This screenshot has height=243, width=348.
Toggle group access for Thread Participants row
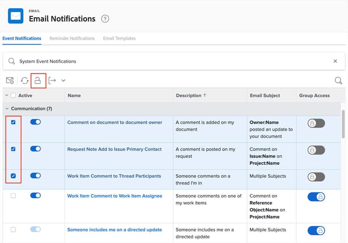tap(316, 177)
